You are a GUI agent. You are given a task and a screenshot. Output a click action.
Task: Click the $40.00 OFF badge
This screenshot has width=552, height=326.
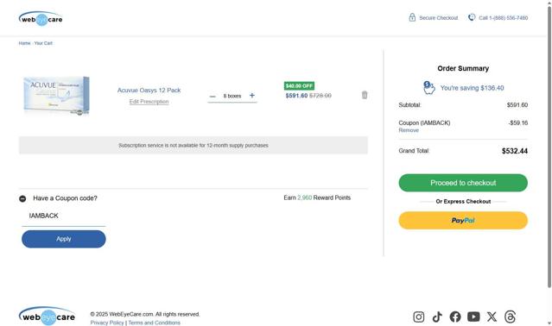click(299, 85)
